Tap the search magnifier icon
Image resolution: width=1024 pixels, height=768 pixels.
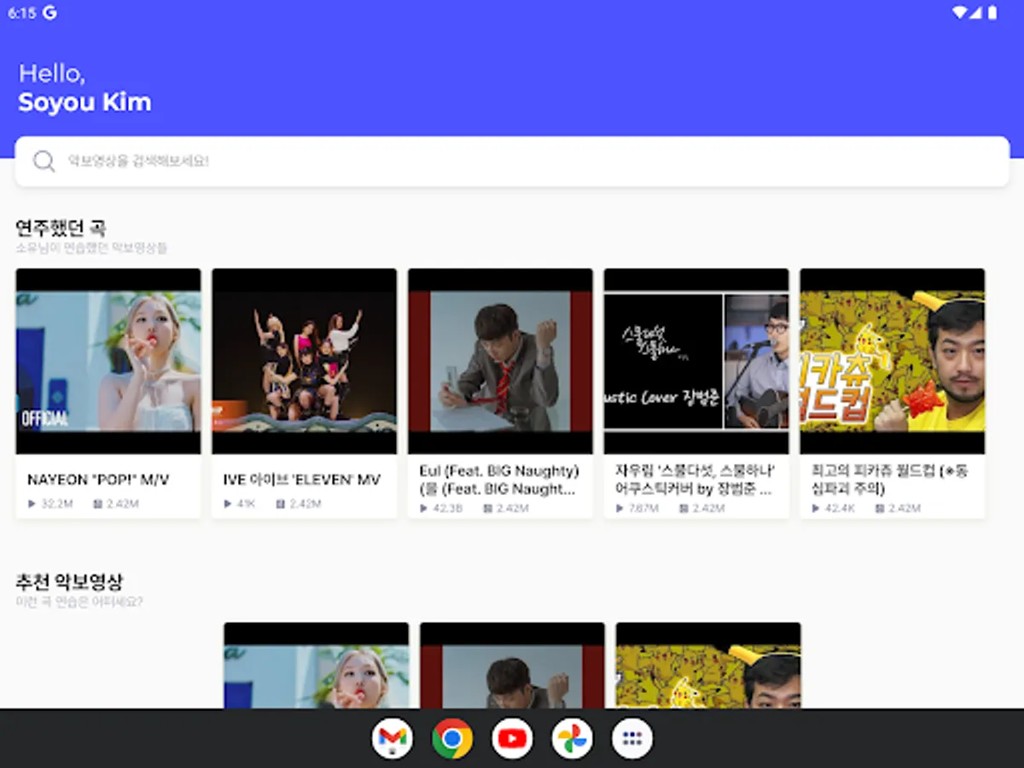pos(44,161)
